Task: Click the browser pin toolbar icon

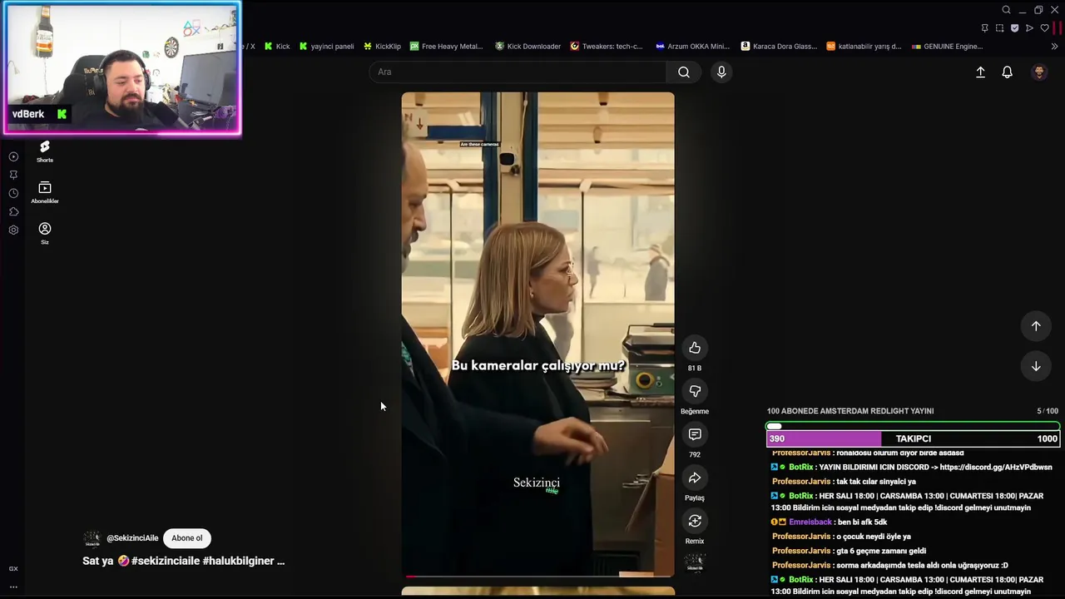Action: coord(984,28)
